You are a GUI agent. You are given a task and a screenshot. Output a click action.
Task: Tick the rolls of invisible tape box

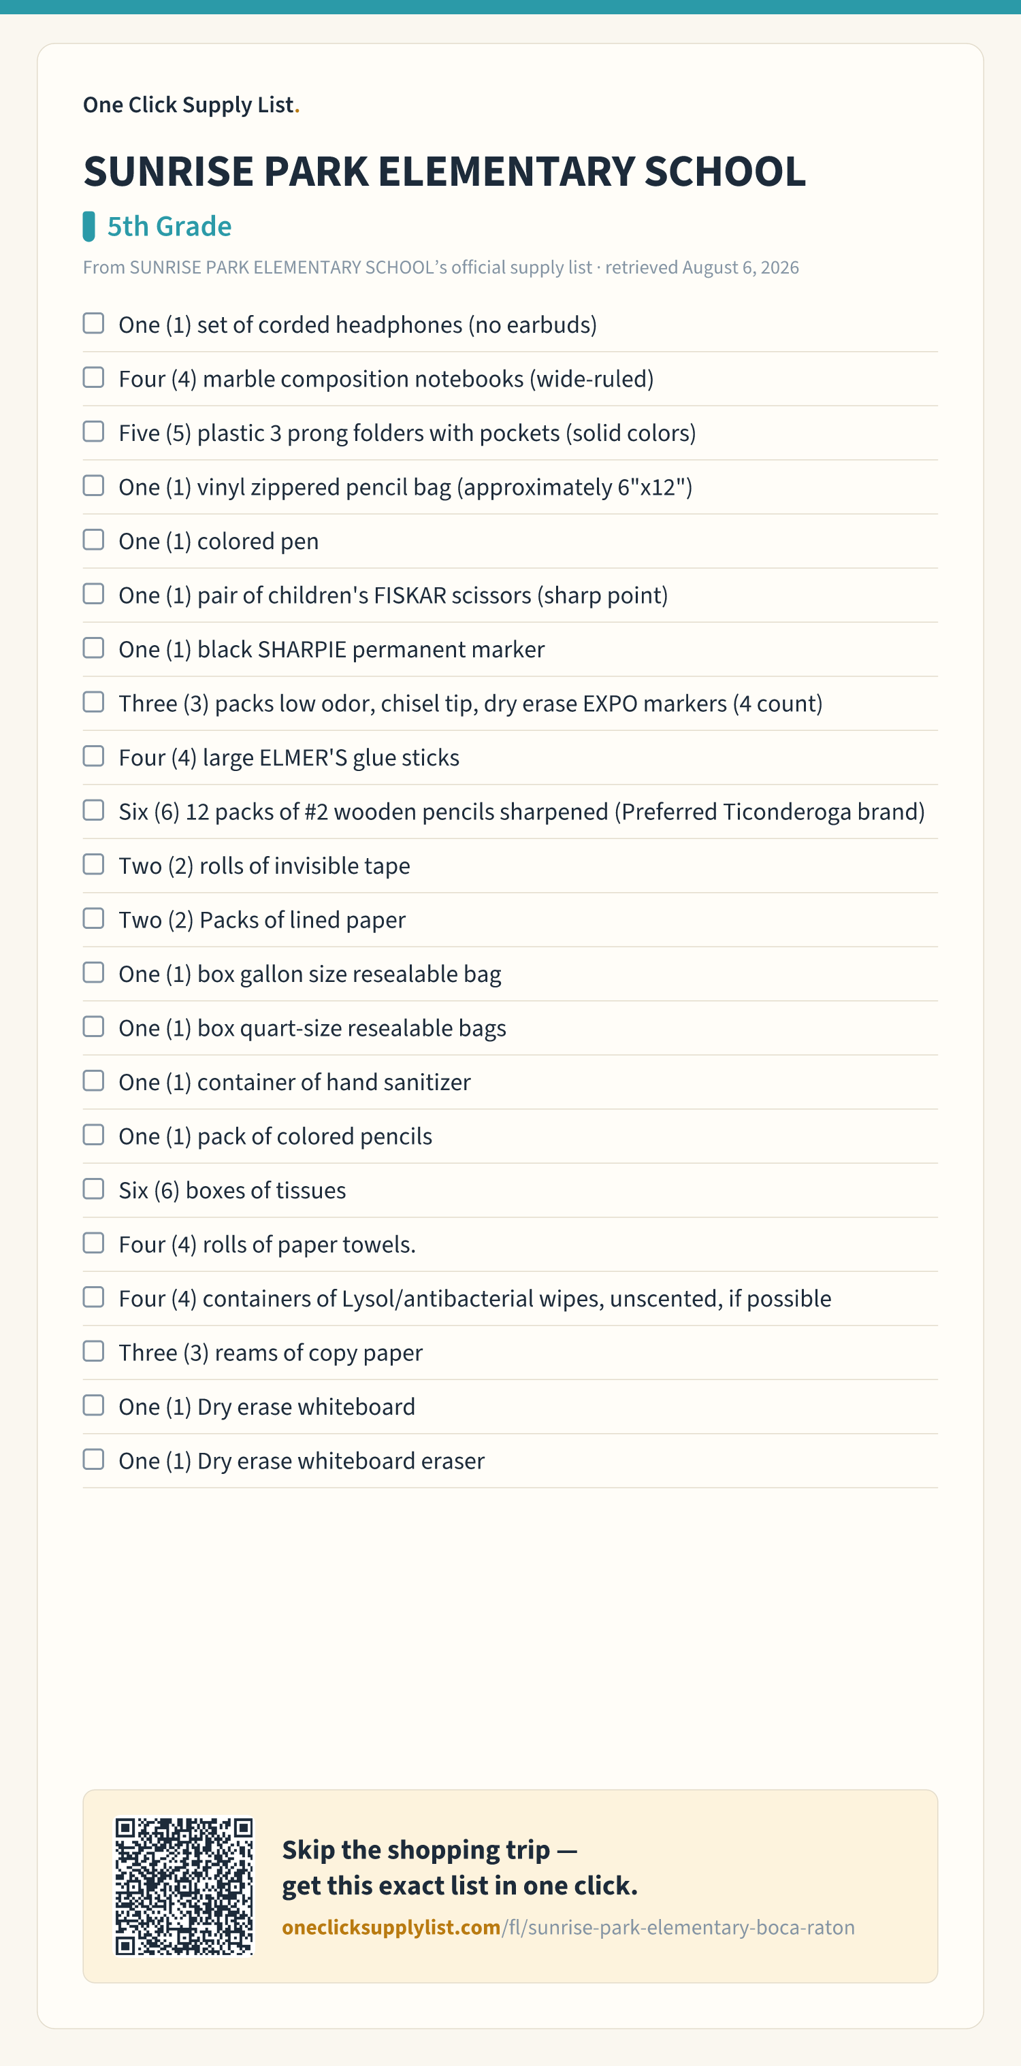click(94, 864)
